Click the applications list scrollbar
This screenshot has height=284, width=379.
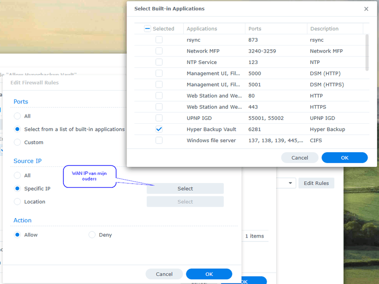[x=367, y=53]
